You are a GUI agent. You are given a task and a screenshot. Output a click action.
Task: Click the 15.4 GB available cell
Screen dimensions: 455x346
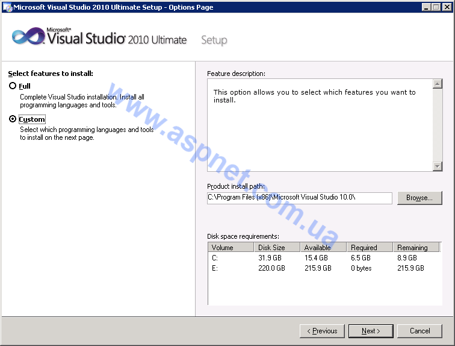tap(316, 258)
